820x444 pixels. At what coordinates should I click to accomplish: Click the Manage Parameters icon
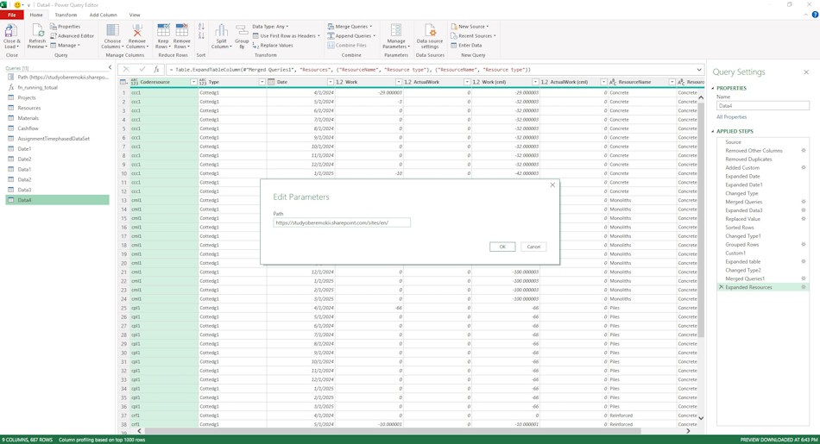click(396, 30)
